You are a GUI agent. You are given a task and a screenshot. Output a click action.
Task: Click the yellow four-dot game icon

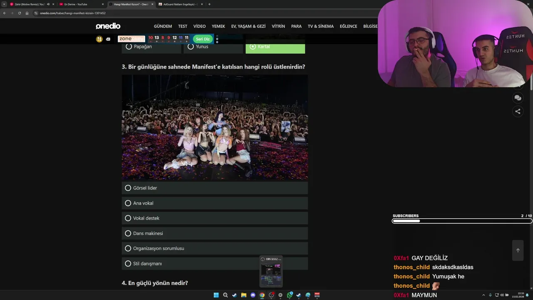click(99, 39)
